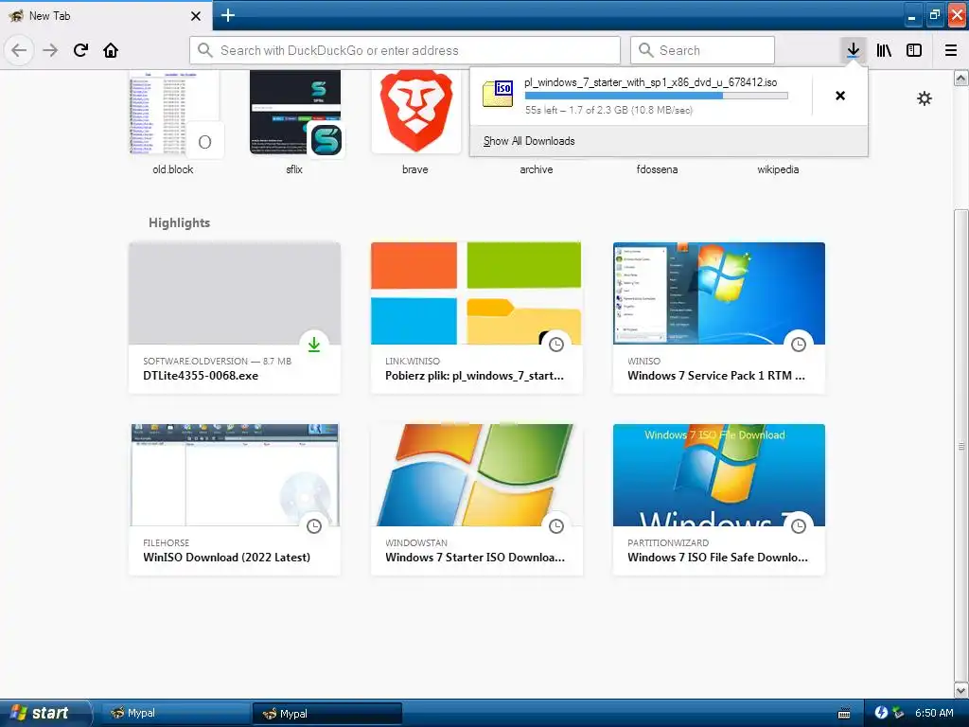Click the keyboard icon in the taskbar
Viewport: 969px width, 727px height.
click(x=843, y=714)
